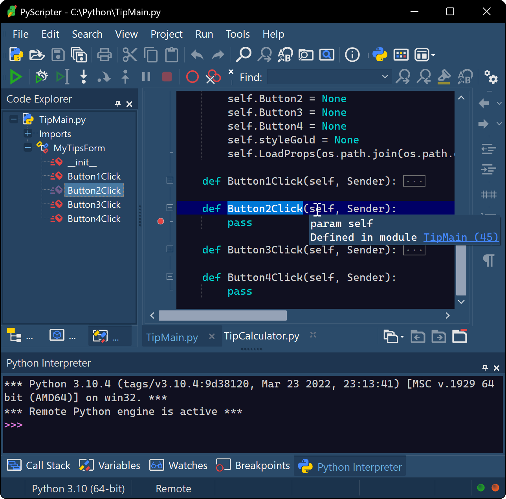Image resolution: width=506 pixels, height=499 pixels.
Task: Open the Project menu
Action: [166, 34]
